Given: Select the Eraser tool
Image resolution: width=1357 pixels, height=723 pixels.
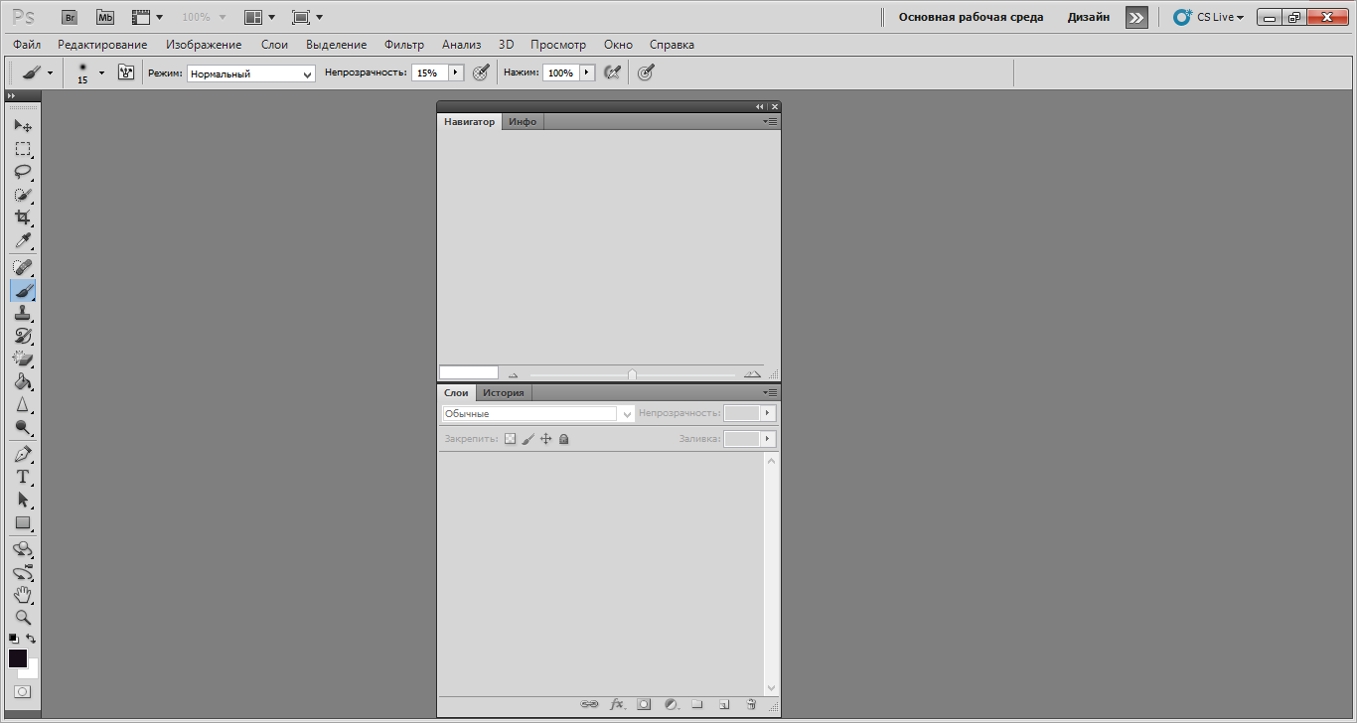Looking at the screenshot, I should tap(22, 360).
